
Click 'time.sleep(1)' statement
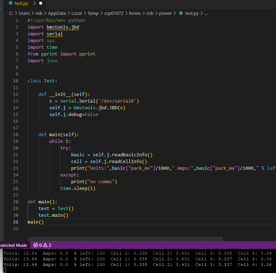point(78,188)
